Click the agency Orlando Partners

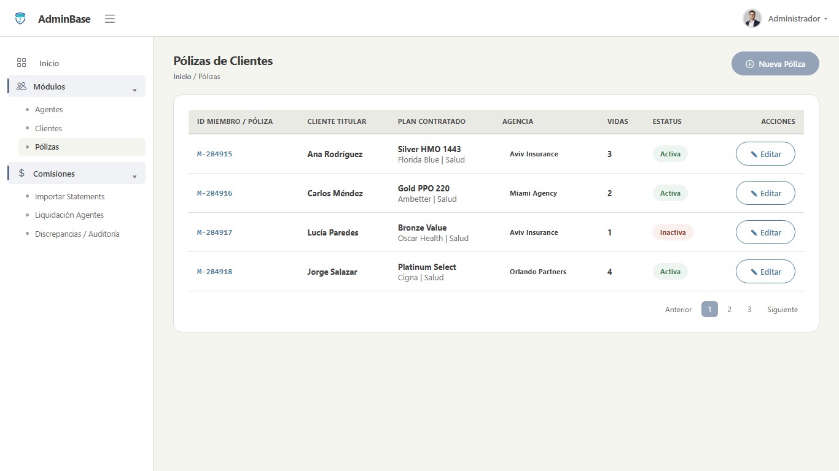[538, 272]
